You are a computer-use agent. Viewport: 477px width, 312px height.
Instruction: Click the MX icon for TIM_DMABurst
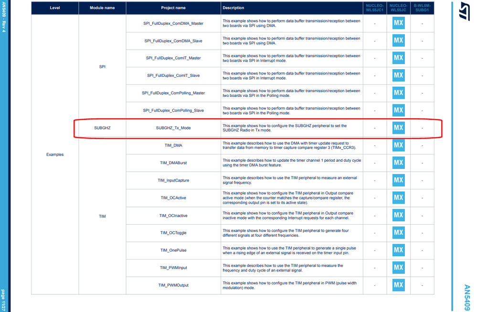pyautogui.click(x=398, y=163)
